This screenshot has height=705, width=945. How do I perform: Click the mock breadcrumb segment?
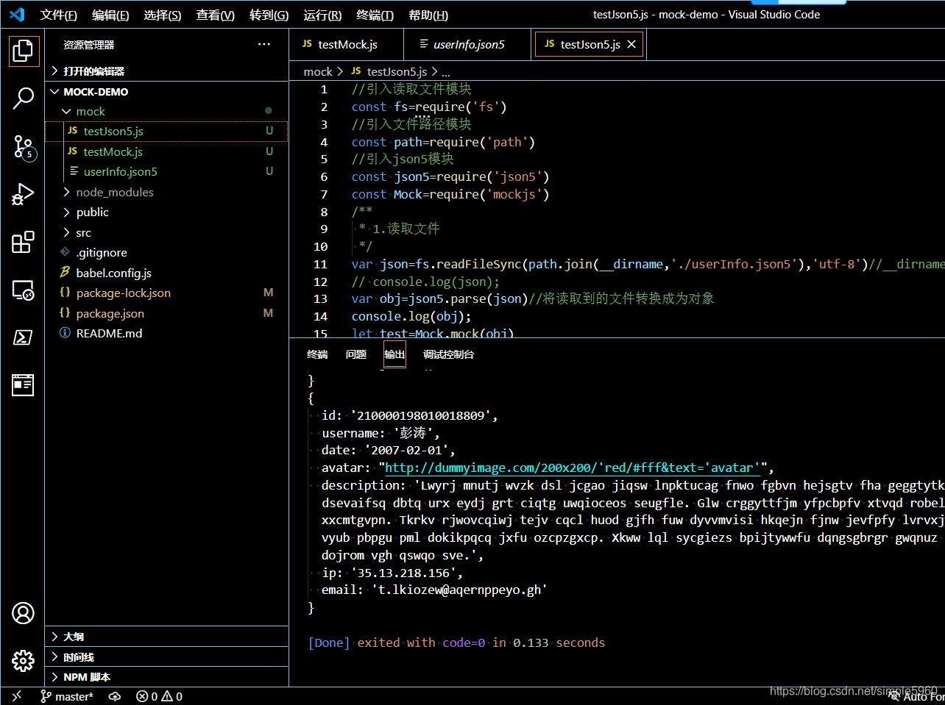pyautogui.click(x=318, y=71)
